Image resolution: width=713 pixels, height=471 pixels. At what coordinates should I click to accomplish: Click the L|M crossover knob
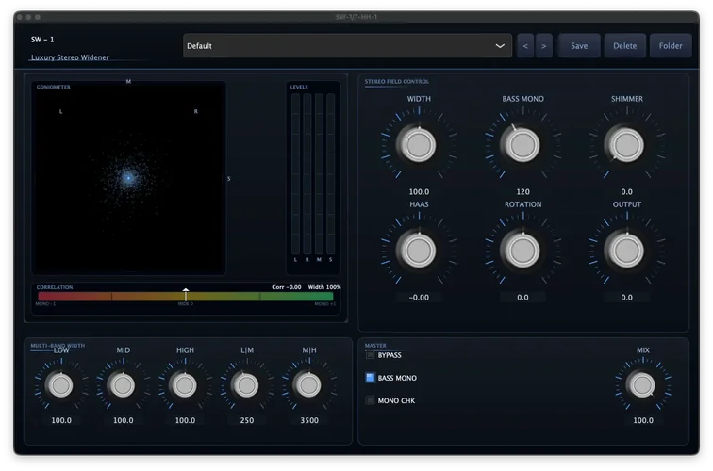coord(247,385)
